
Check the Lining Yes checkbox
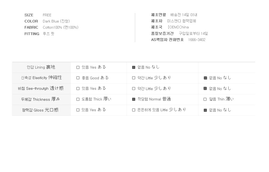tap(78, 68)
